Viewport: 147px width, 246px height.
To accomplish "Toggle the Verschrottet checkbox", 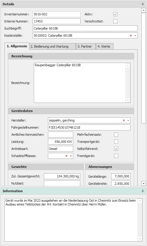I will click(115, 21).
